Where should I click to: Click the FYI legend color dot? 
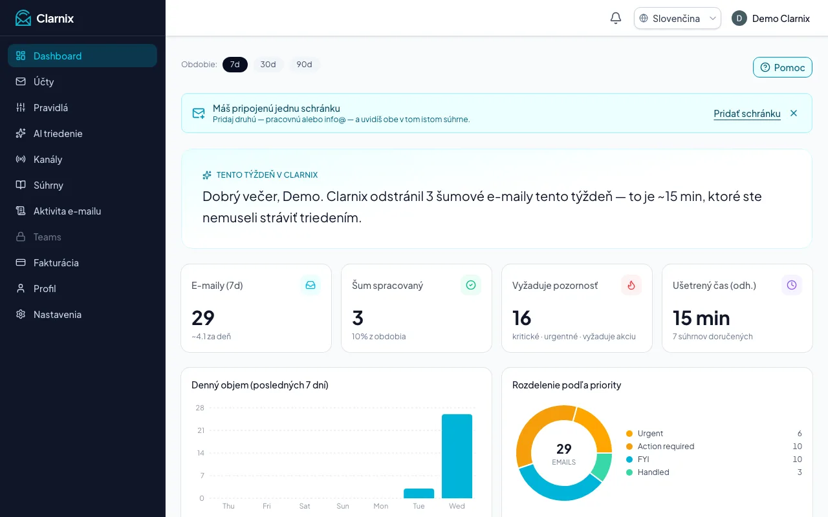point(629,459)
